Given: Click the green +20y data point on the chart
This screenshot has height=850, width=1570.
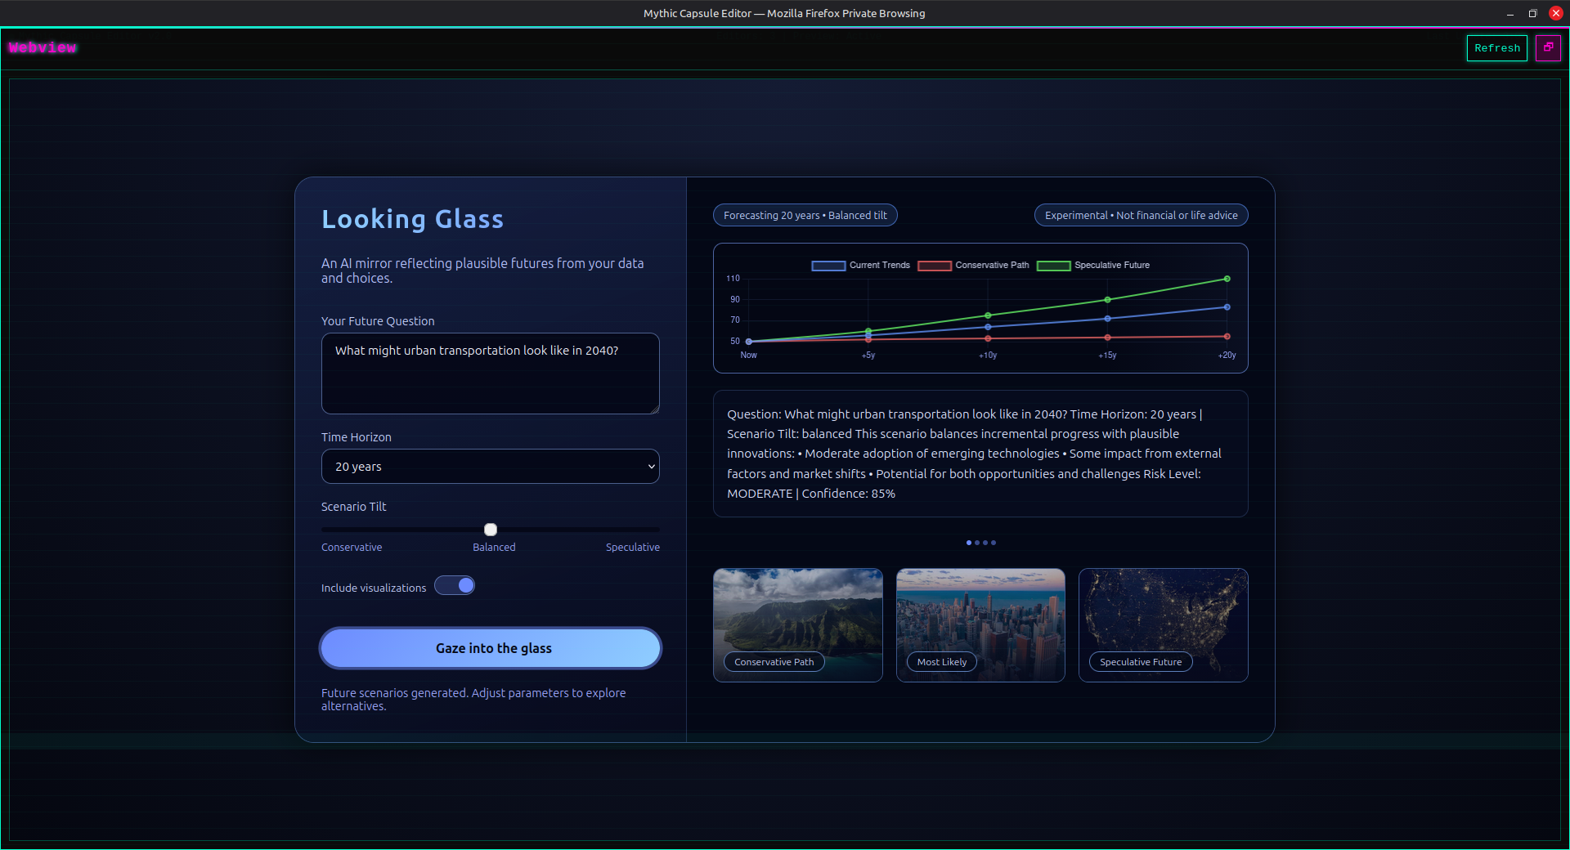Looking at the screenshot, I should (x=1226, y=278).
